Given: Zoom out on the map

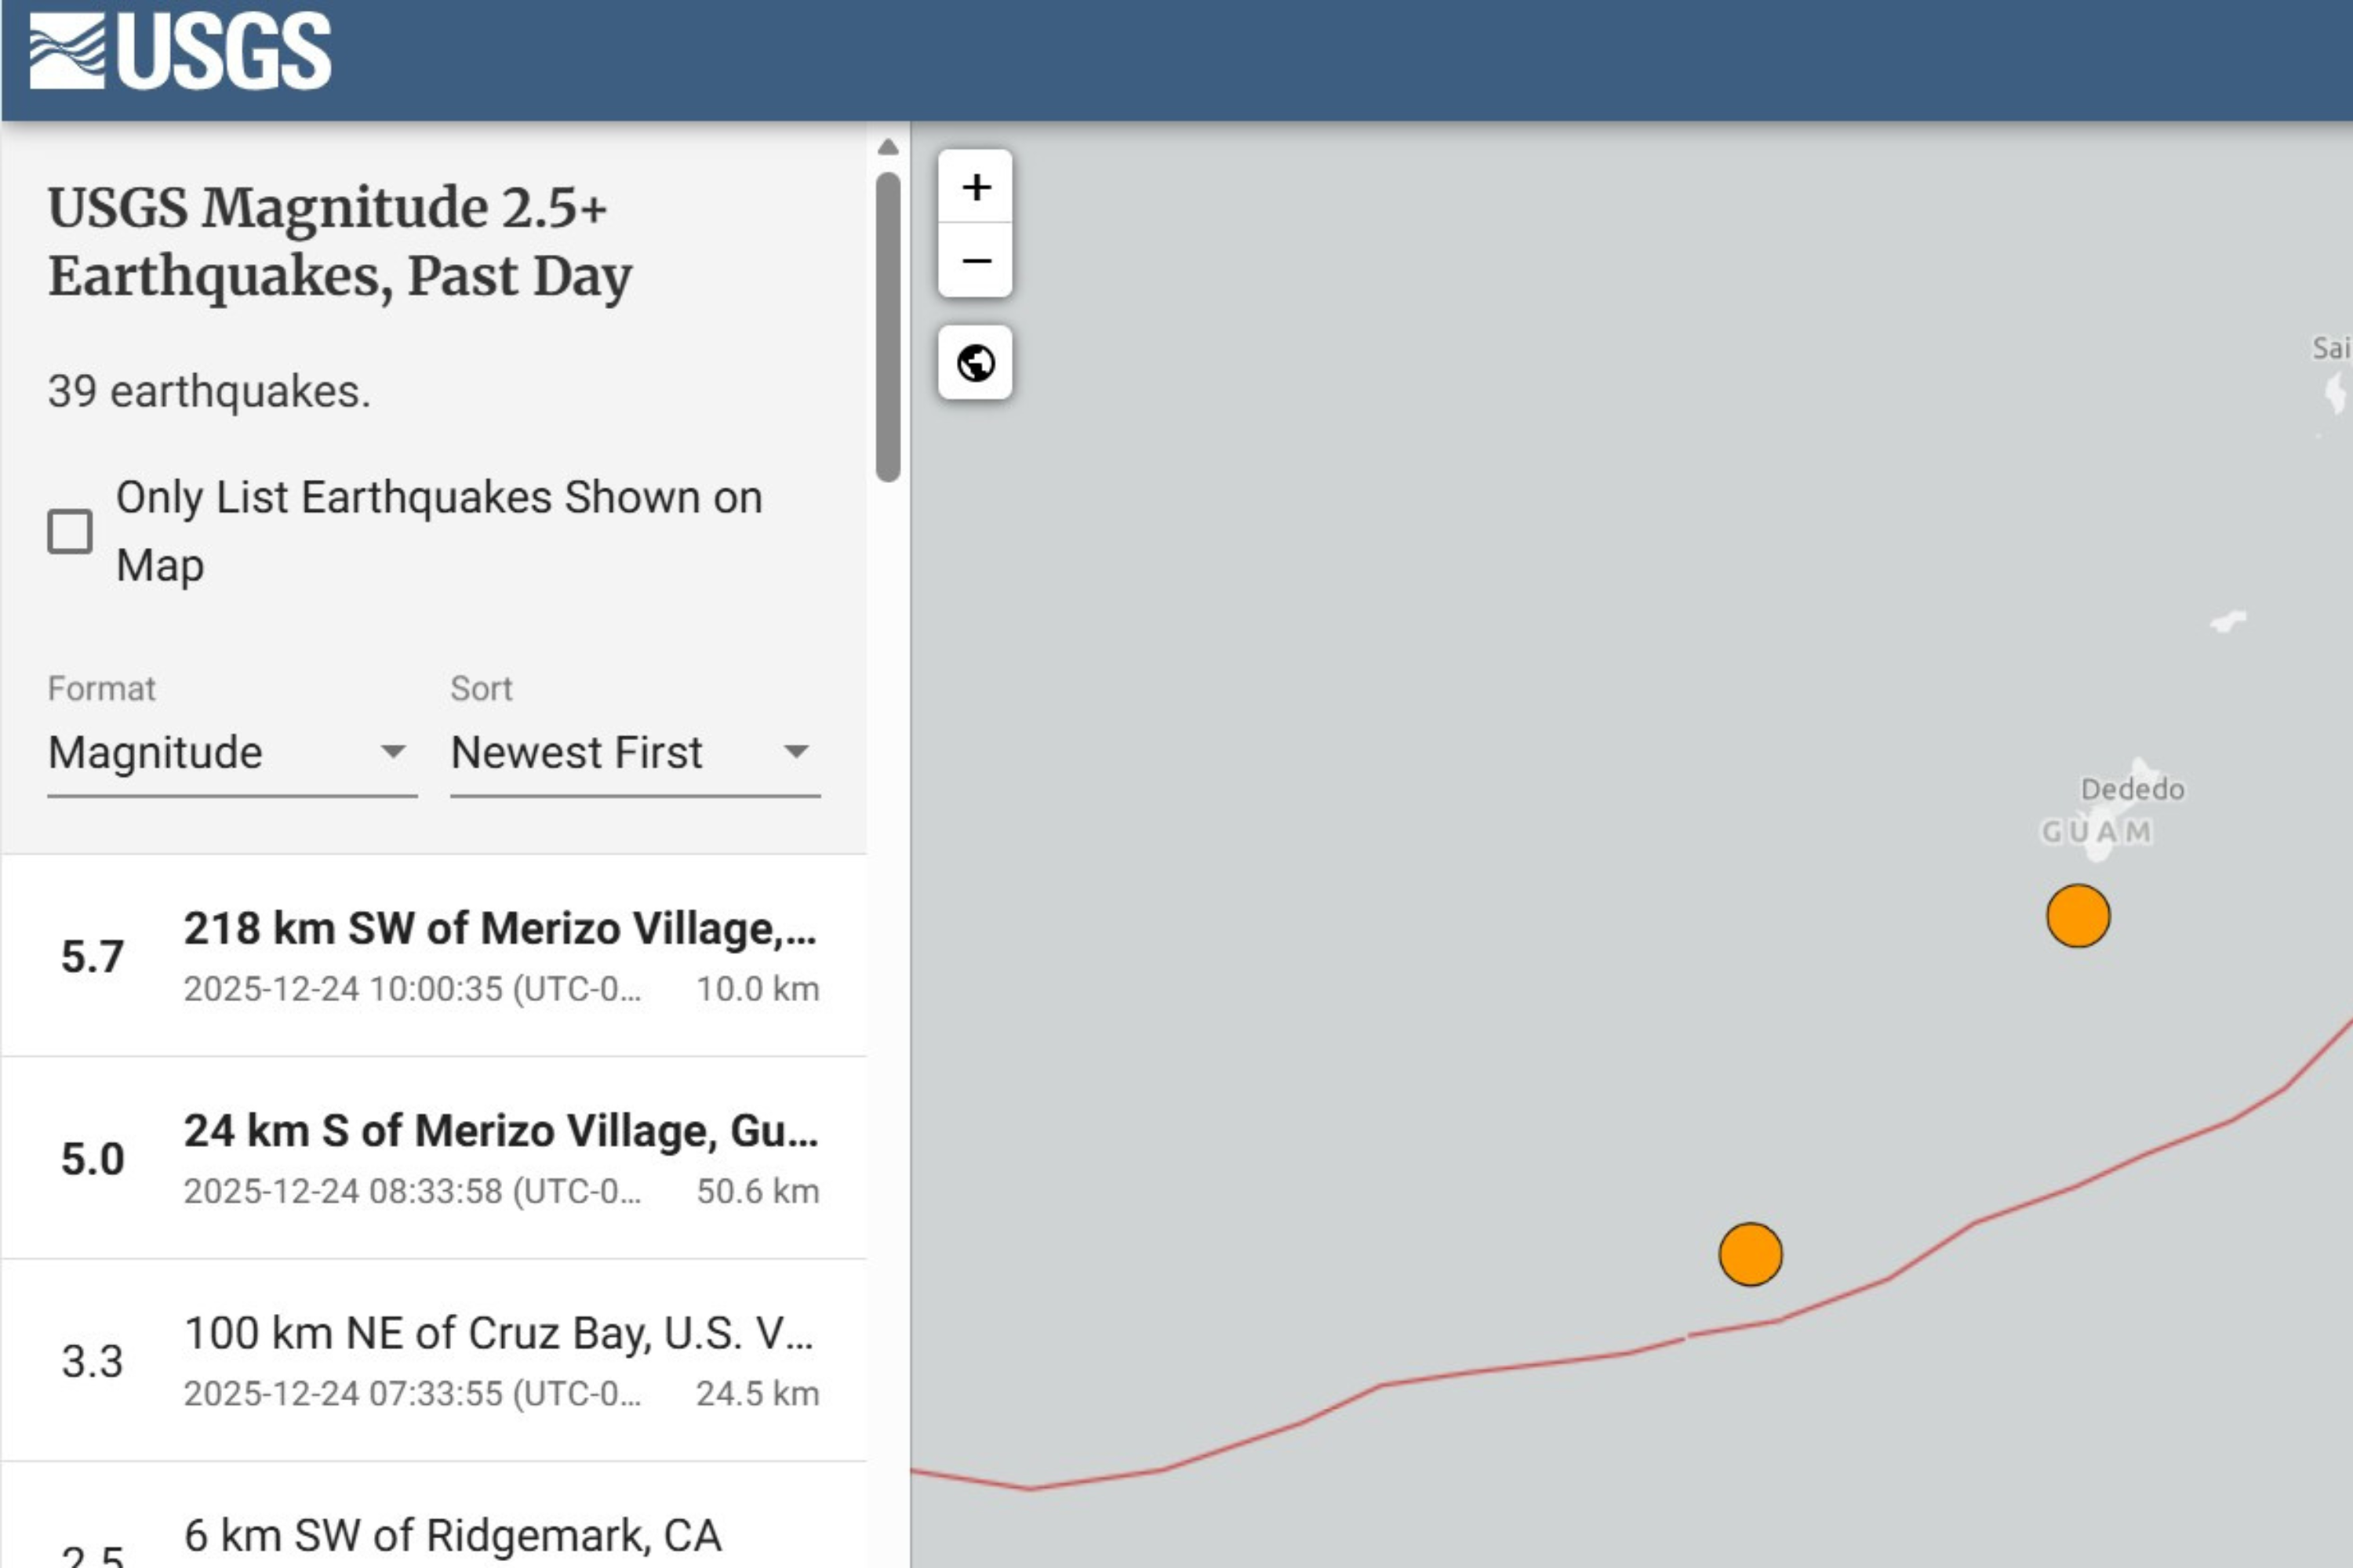Looking at the screenshot, I should click(x=976, y=261).
